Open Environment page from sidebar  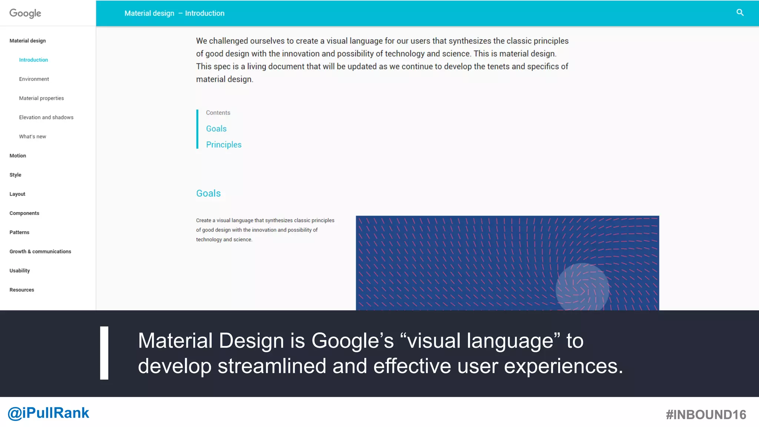pyautogui.click(x=34, y=79)
